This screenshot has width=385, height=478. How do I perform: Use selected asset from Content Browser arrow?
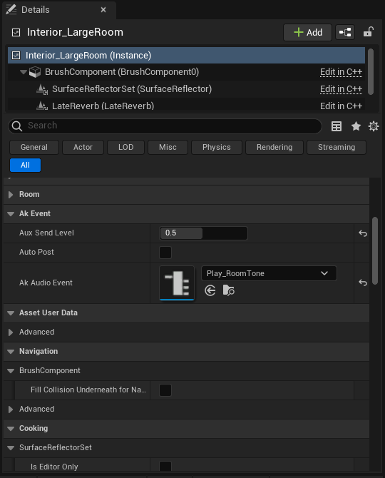click(210, 290)
